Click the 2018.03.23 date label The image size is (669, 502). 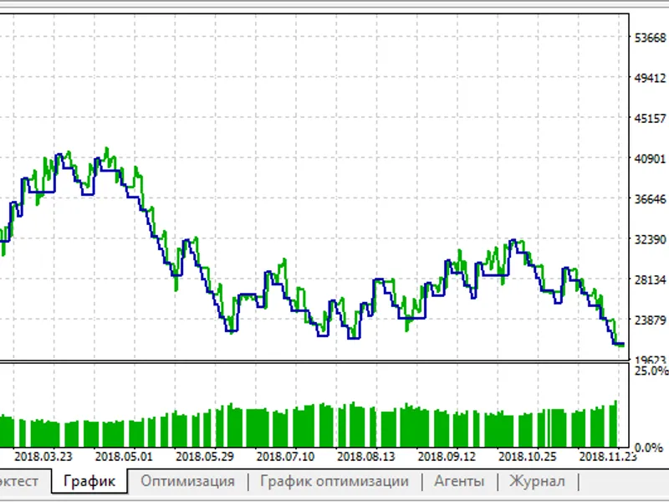click(x=43, y=457)
